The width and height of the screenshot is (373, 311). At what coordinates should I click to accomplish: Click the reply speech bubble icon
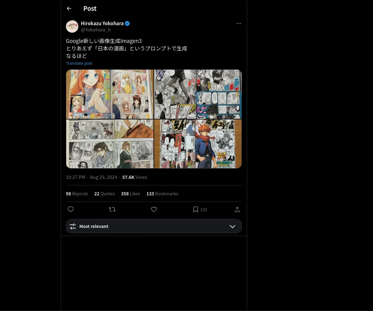pyautogui.click(x=71, y=209)
